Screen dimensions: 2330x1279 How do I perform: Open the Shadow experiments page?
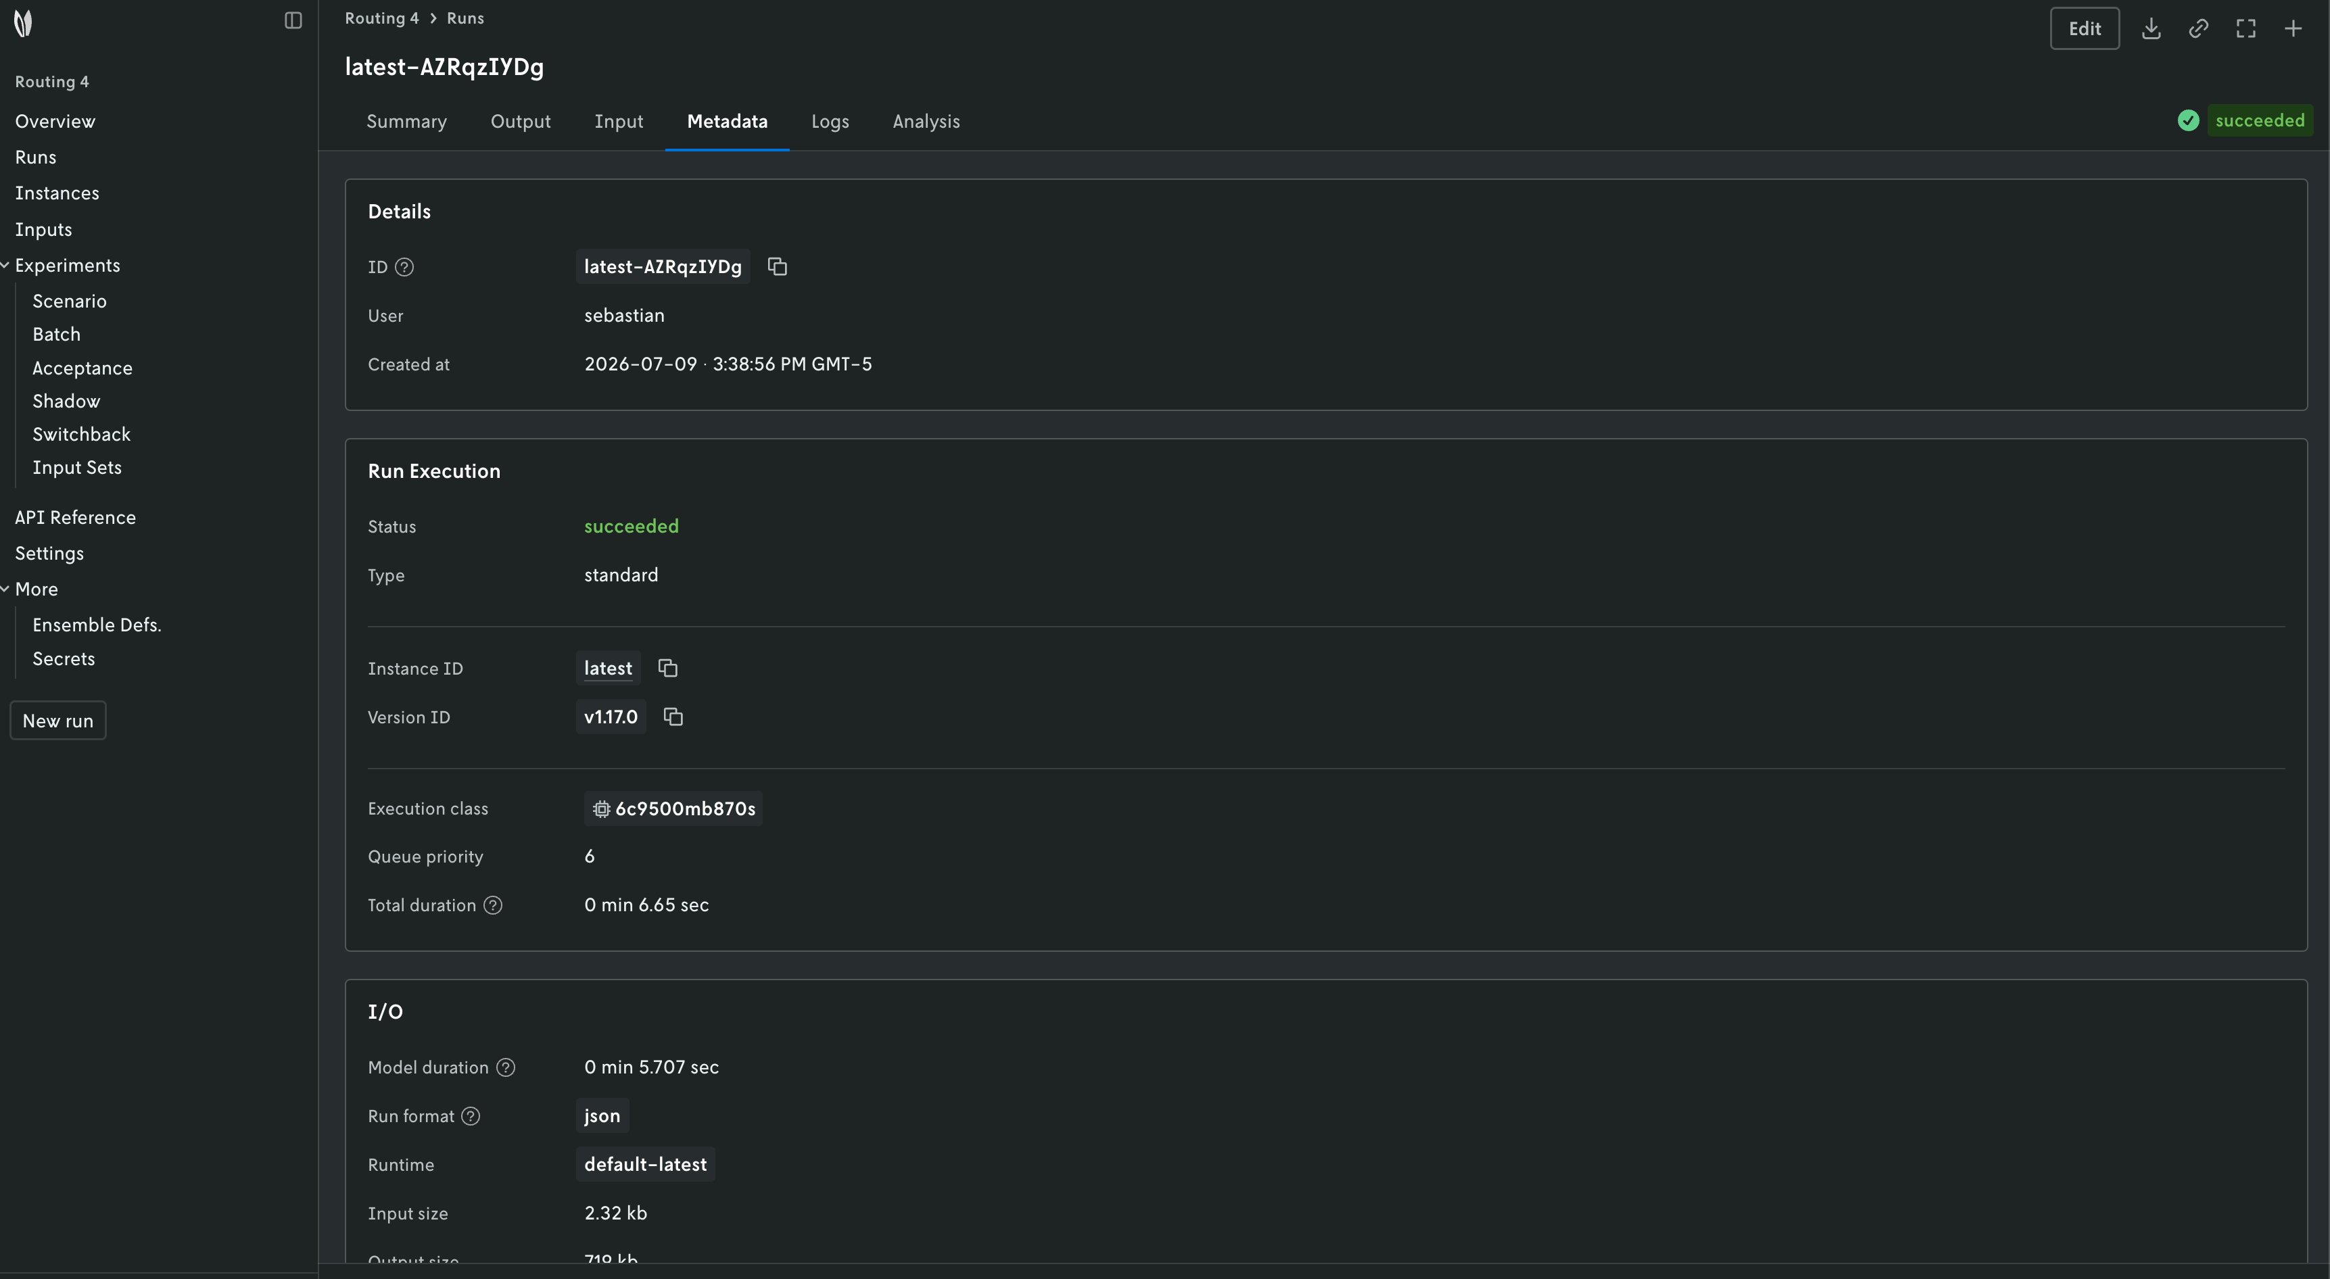pyautogui.click(x=66, y=401)
